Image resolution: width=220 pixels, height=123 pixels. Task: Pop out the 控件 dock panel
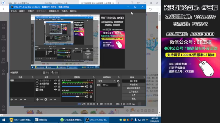(x=144, y=77)
